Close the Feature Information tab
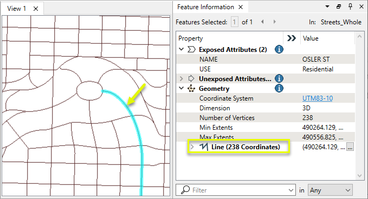 241,7
